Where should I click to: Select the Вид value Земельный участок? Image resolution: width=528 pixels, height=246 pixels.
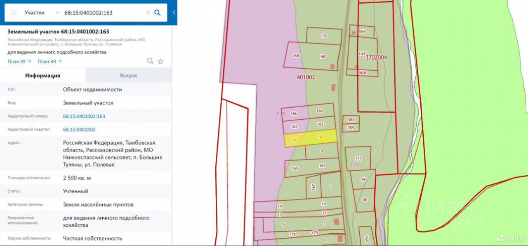pos(88,103)
